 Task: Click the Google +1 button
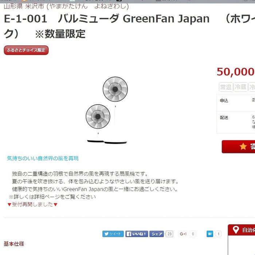click(x=183, y=234)
